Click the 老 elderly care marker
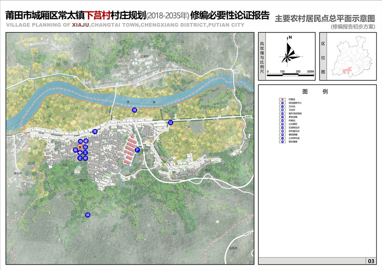This screenshot has width=382, height=270. (80, 158)
